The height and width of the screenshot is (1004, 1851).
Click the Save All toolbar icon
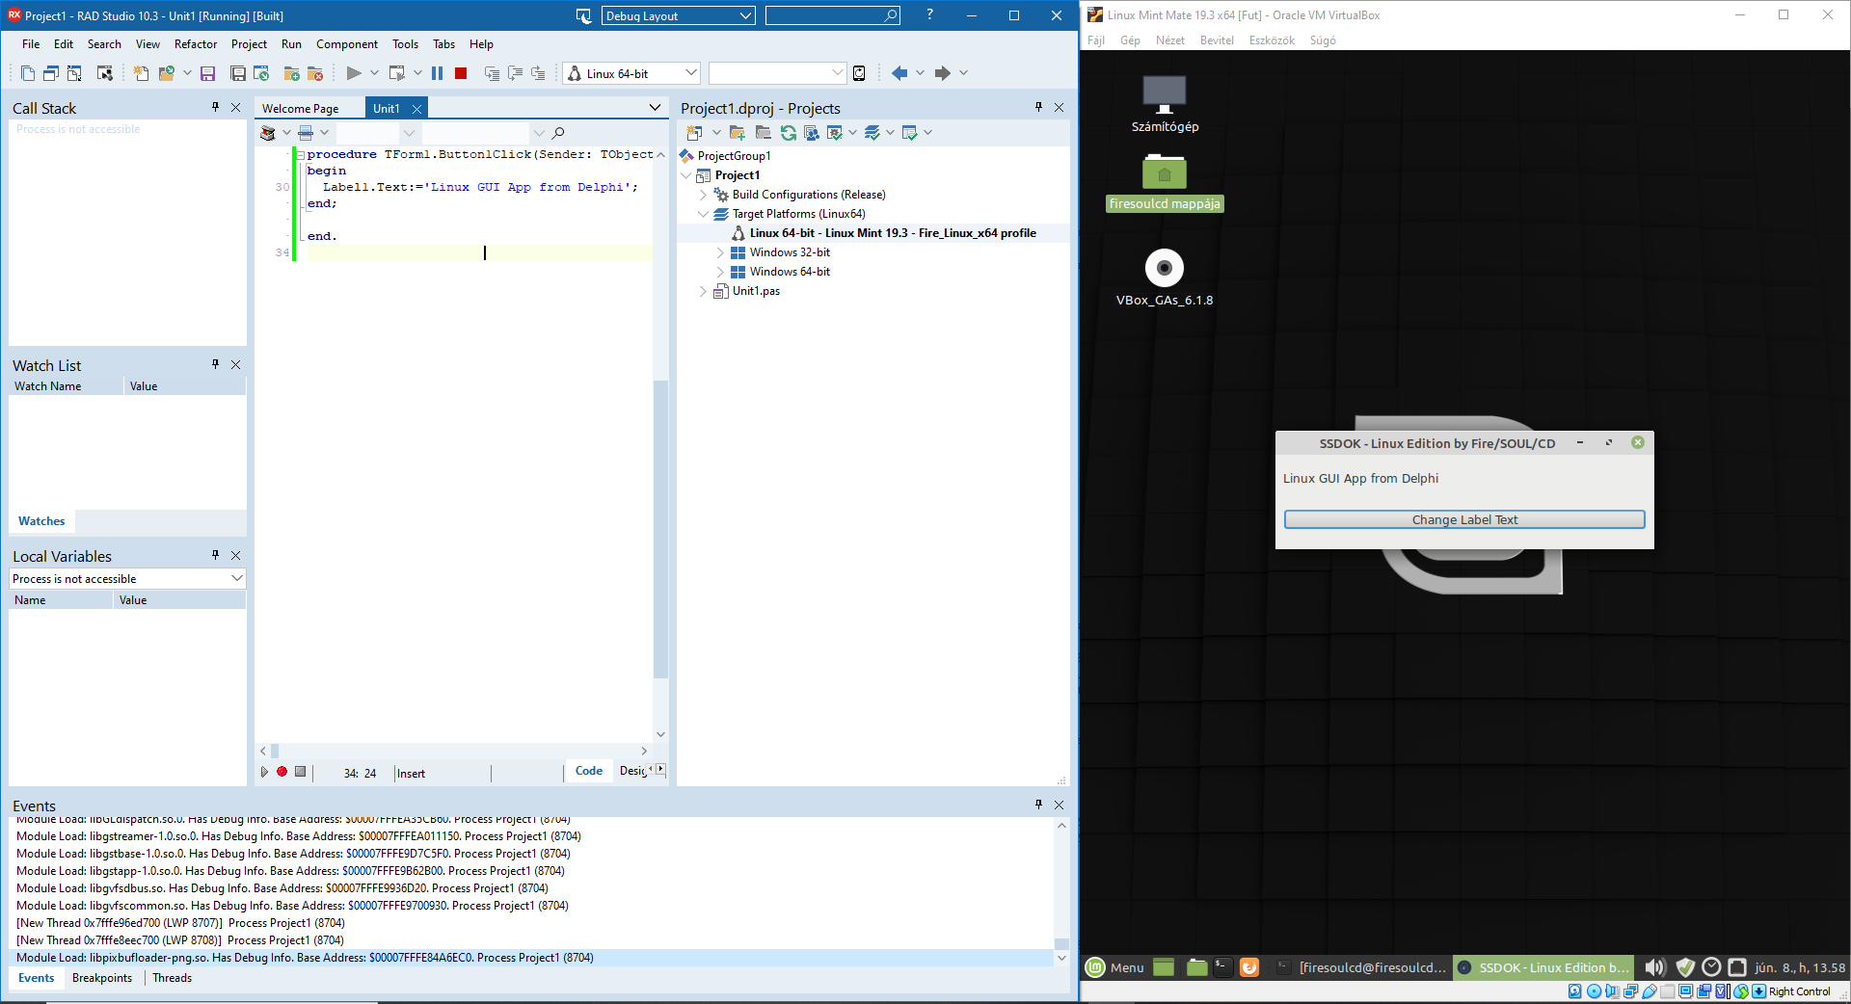(x=238, y=73)
